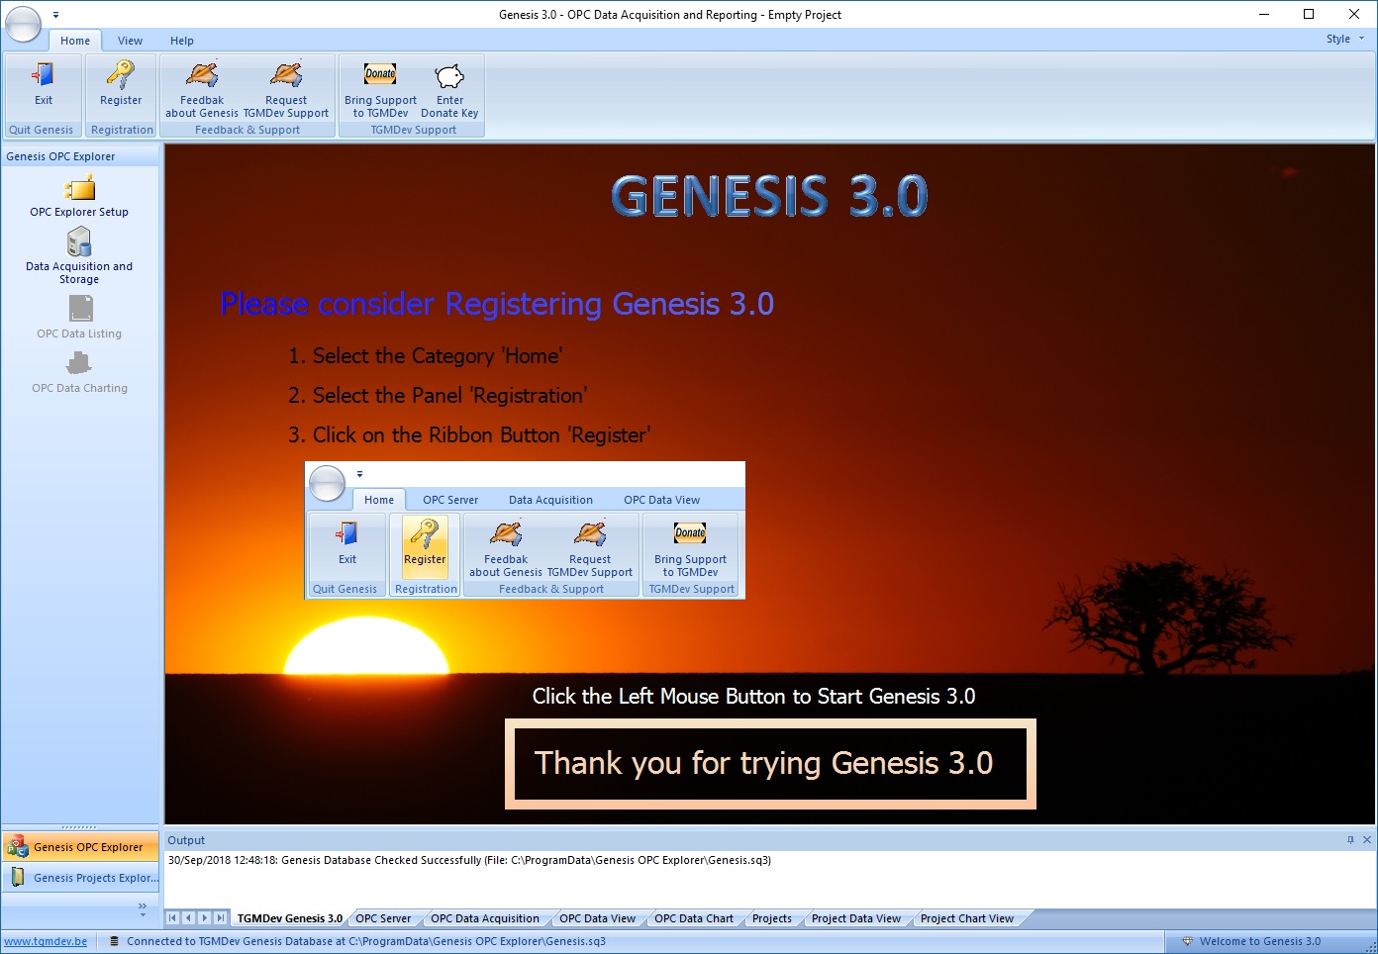Open quick access toolbar customize arrow
This screenshot has width=1378, height=954.
pos(55,15)
